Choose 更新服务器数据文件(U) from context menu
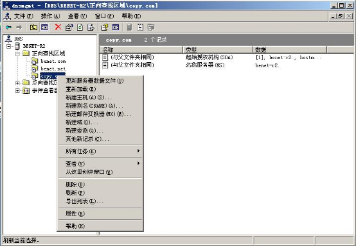The height and width of the screenshot is (246, 356). tap(100, 81)
